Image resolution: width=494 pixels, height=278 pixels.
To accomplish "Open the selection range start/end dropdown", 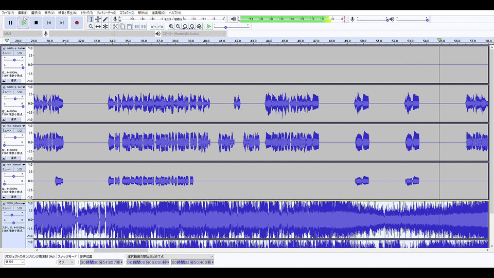I will point(170,256).
